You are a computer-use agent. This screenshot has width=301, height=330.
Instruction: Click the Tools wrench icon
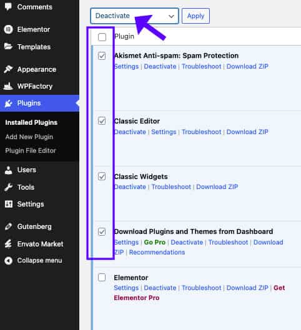pos(8,187)
